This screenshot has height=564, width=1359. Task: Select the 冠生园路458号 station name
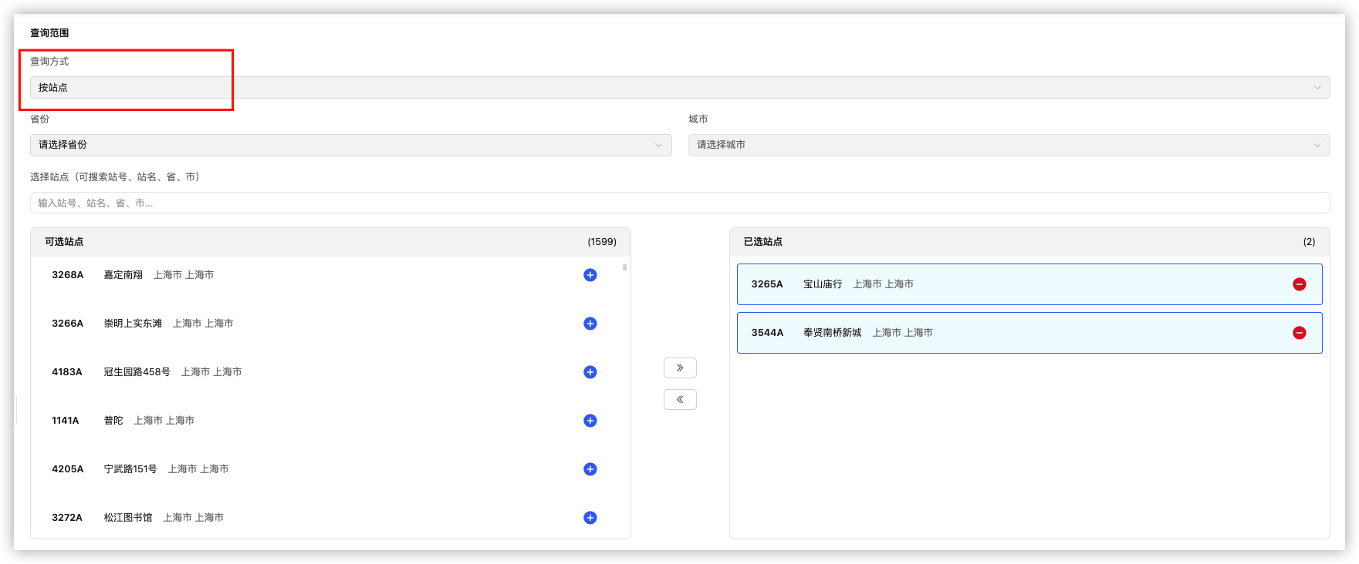click(x=137, y=372)
